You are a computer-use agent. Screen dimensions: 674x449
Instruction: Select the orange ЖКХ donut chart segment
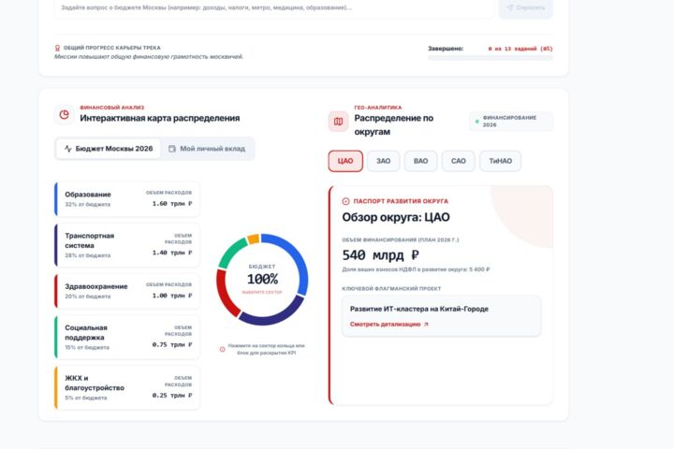(253, 239)
